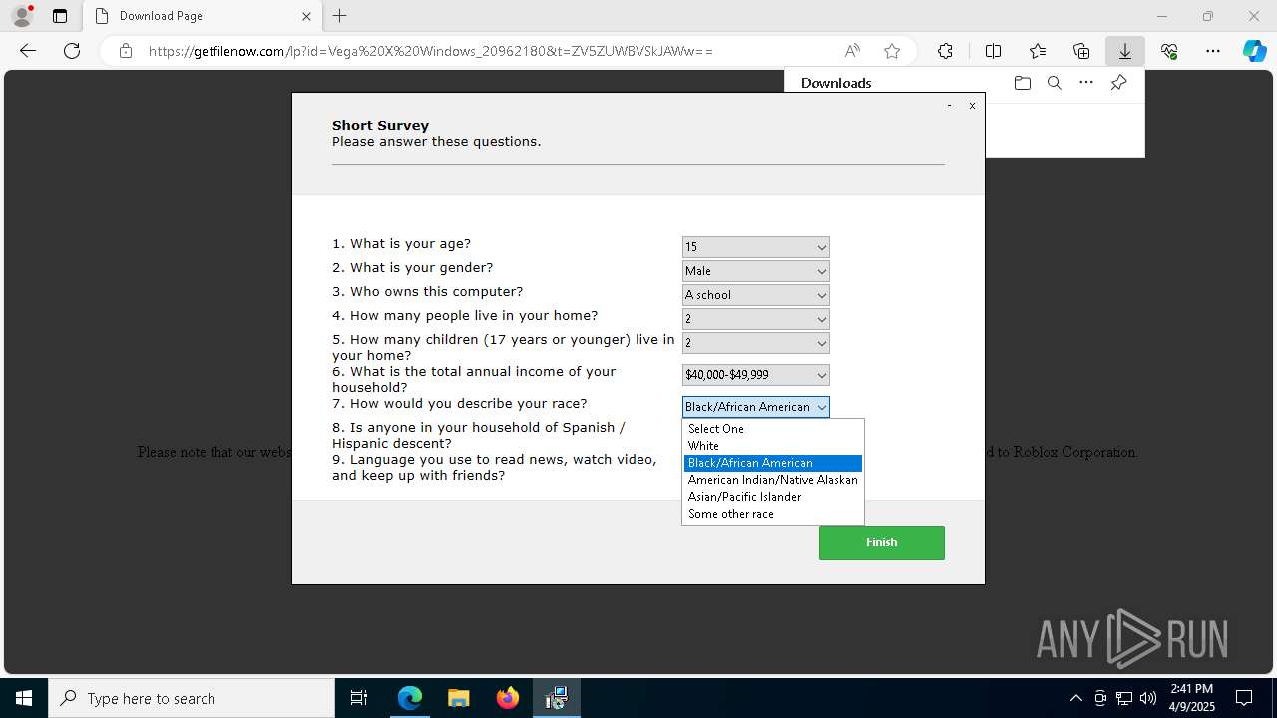
Task: Open the gender dropdown showing Male
Action: coord(756,271)
